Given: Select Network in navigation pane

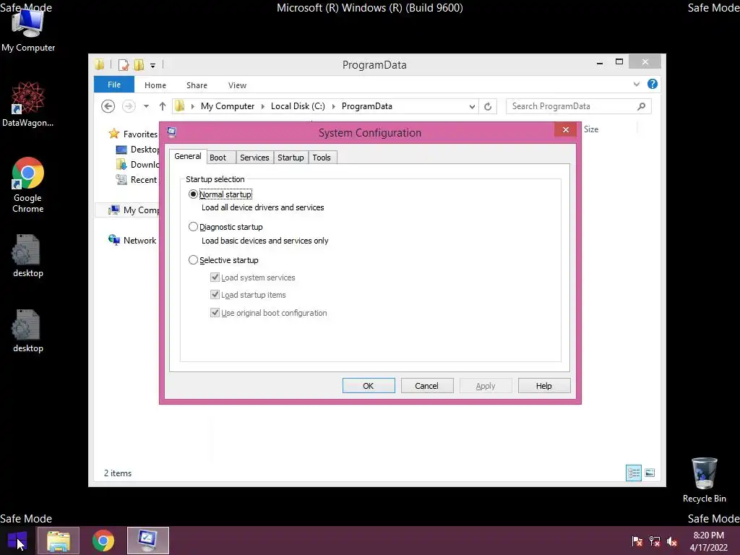Looking at the screenshot, I should pyautogui.click(x=132, y=240).
